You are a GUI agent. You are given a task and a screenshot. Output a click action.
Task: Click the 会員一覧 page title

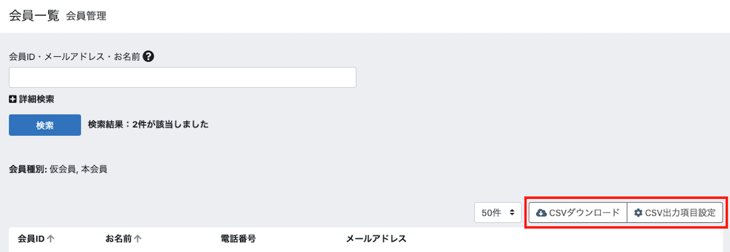click(34, 16)
